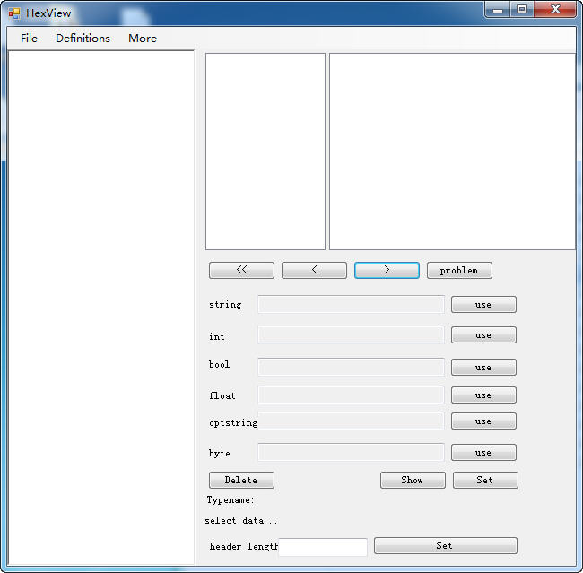Go back with the < button
Screen dimensions: 583x573
(x=314, y=270)
